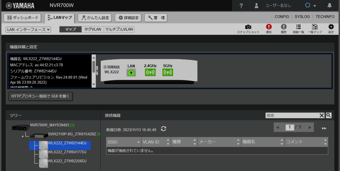
Task: Open the TECHINFO link
Action: pyautogui.click(x=325, y=17)
